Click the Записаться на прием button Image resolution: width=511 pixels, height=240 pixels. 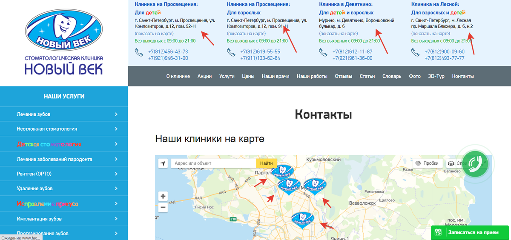click(471, 233)
